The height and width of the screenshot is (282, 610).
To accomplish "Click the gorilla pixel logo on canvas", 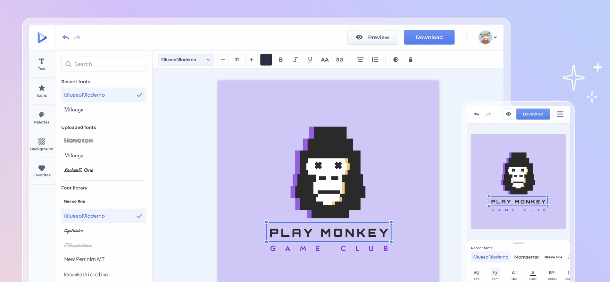I will tap(328, 172).
